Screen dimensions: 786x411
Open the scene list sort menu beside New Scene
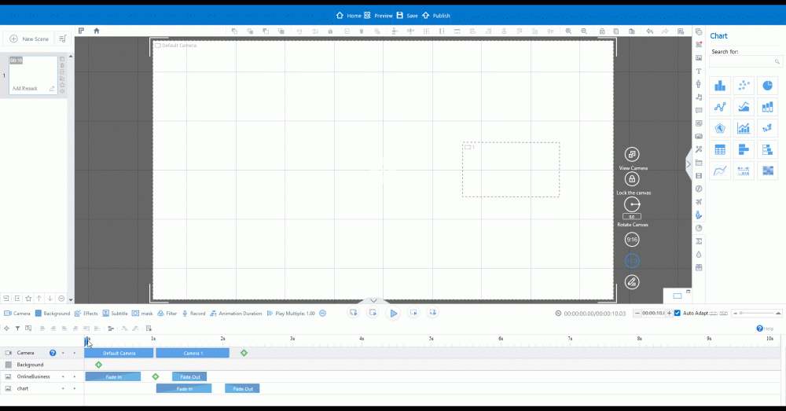click(x=62, y=39)
